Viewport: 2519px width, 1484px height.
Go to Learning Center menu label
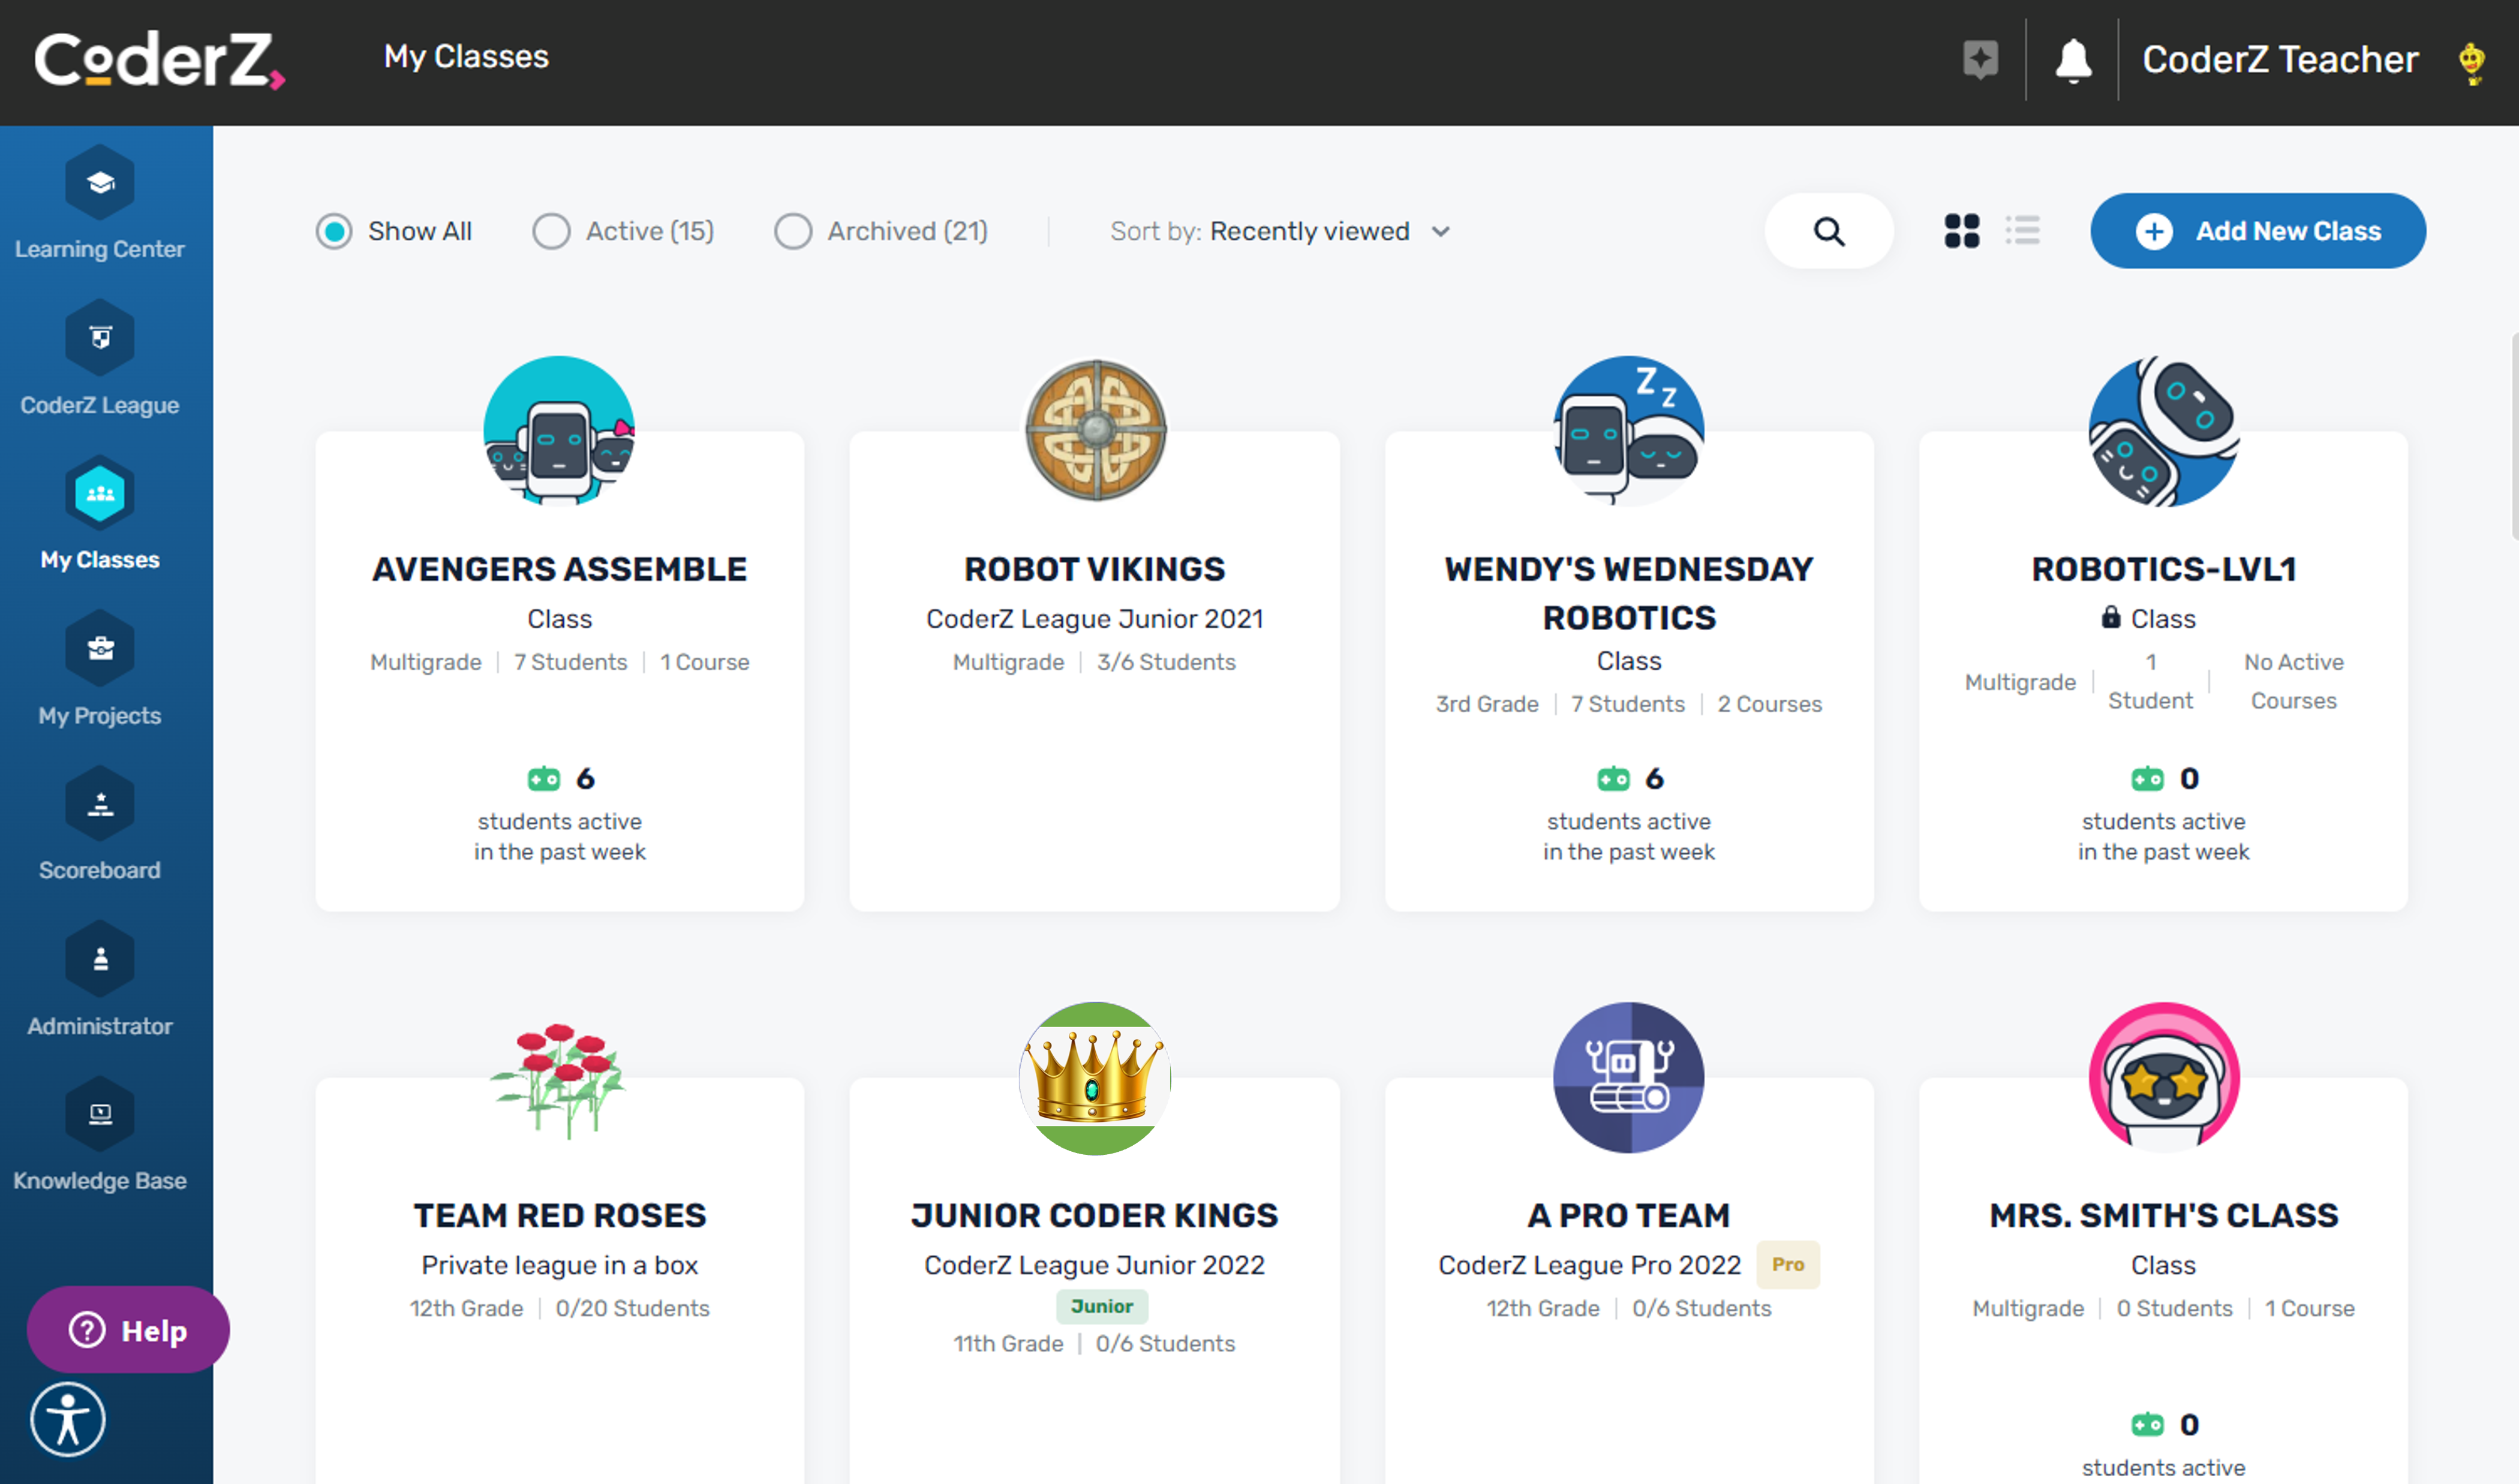tap(100, 249)
